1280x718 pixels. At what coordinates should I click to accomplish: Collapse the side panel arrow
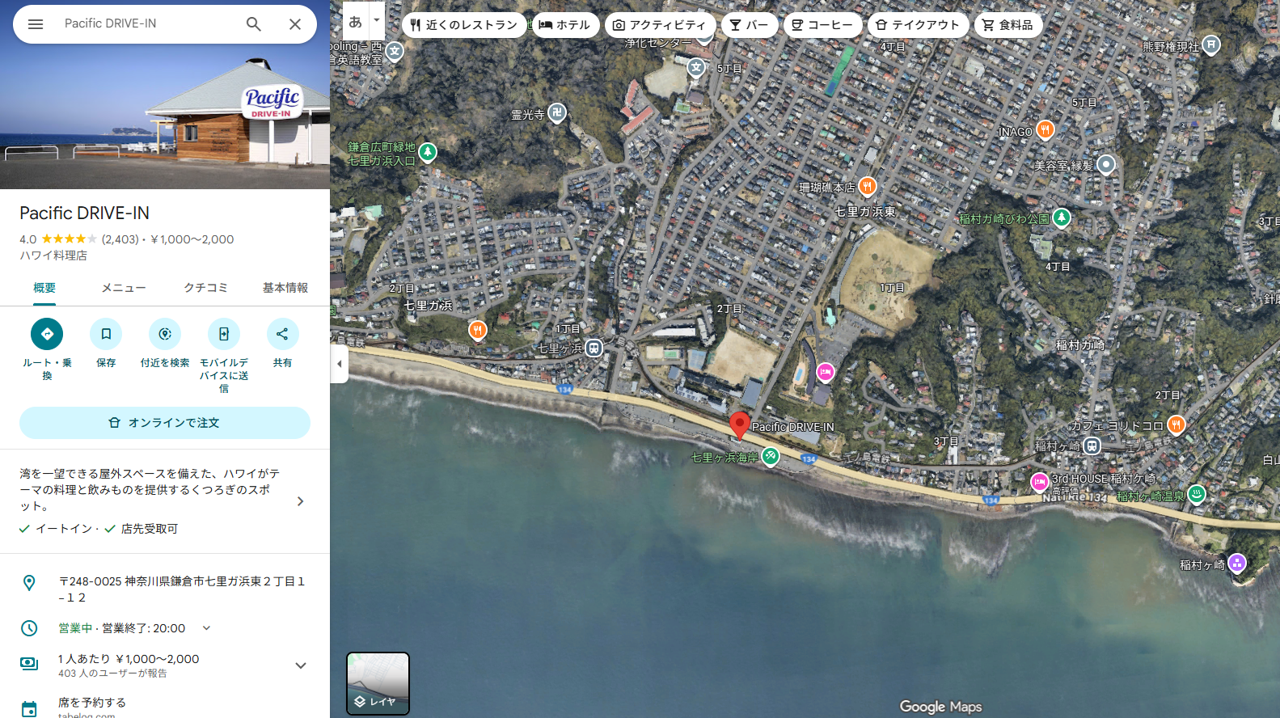click(x=340, y=364)
